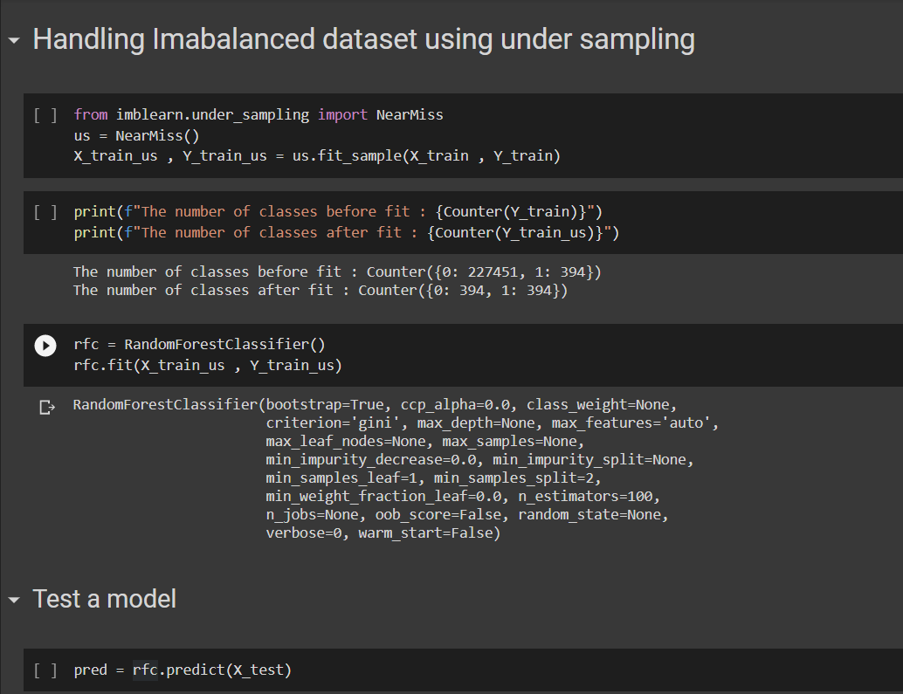Collapse the 'Test a model' section
The width and height of the screenshot is (903, 694).
(x=13, y=600)
